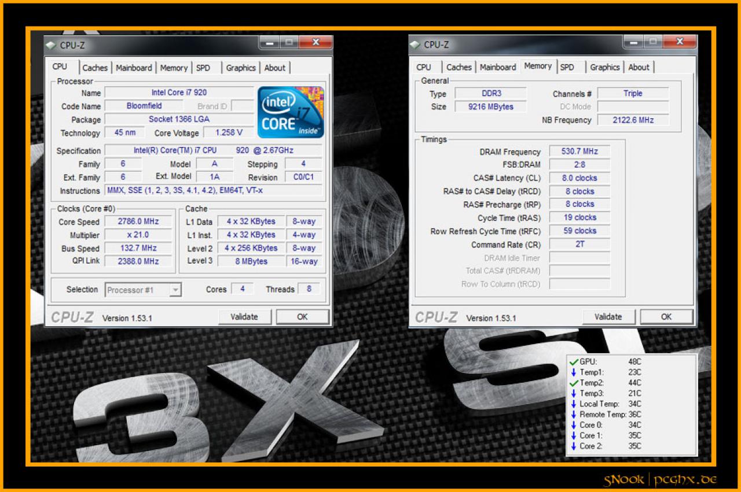The image size is (741, 492).
Task: Switch to Memory tab in left window
Action: 174,68
